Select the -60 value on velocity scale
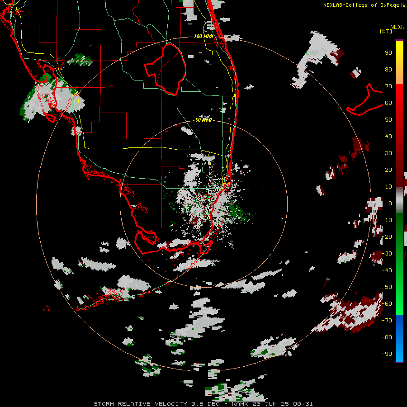Viewport: 407px width, 407px height. pos(387,304)
